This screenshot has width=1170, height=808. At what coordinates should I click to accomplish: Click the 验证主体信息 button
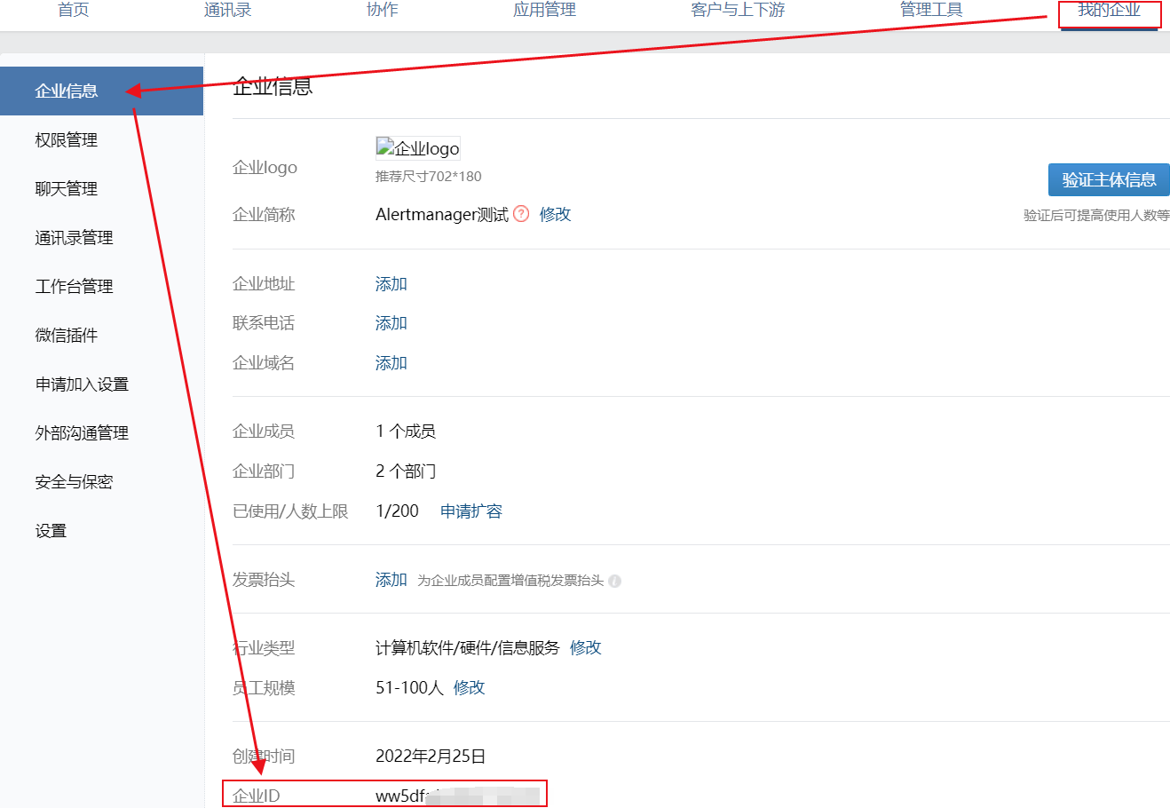coord(1109,179)
